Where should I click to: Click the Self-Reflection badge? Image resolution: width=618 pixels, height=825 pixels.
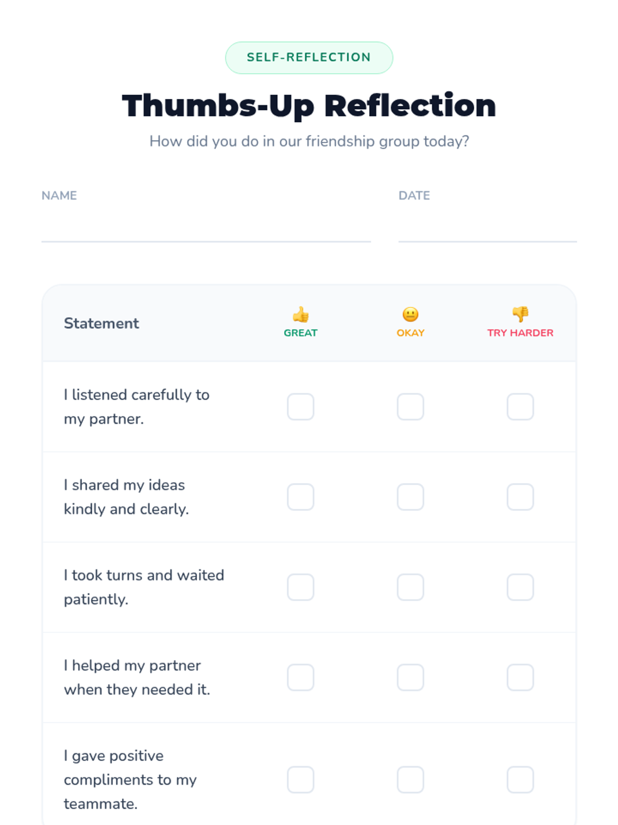point(309,58)
